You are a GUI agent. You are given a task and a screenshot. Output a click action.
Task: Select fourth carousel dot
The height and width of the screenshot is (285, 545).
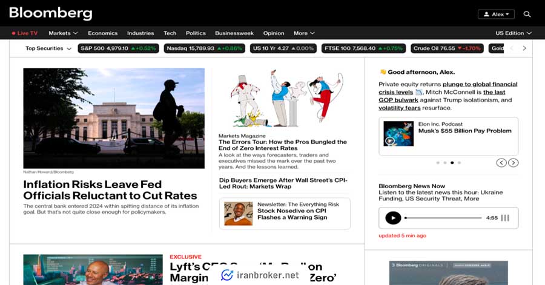click(x=459, y=163)
